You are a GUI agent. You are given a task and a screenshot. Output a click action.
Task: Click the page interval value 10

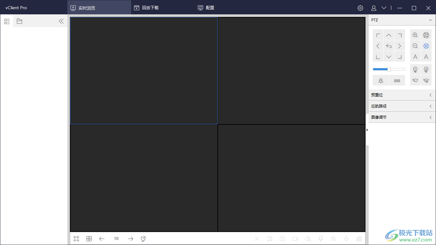point(116,239)
